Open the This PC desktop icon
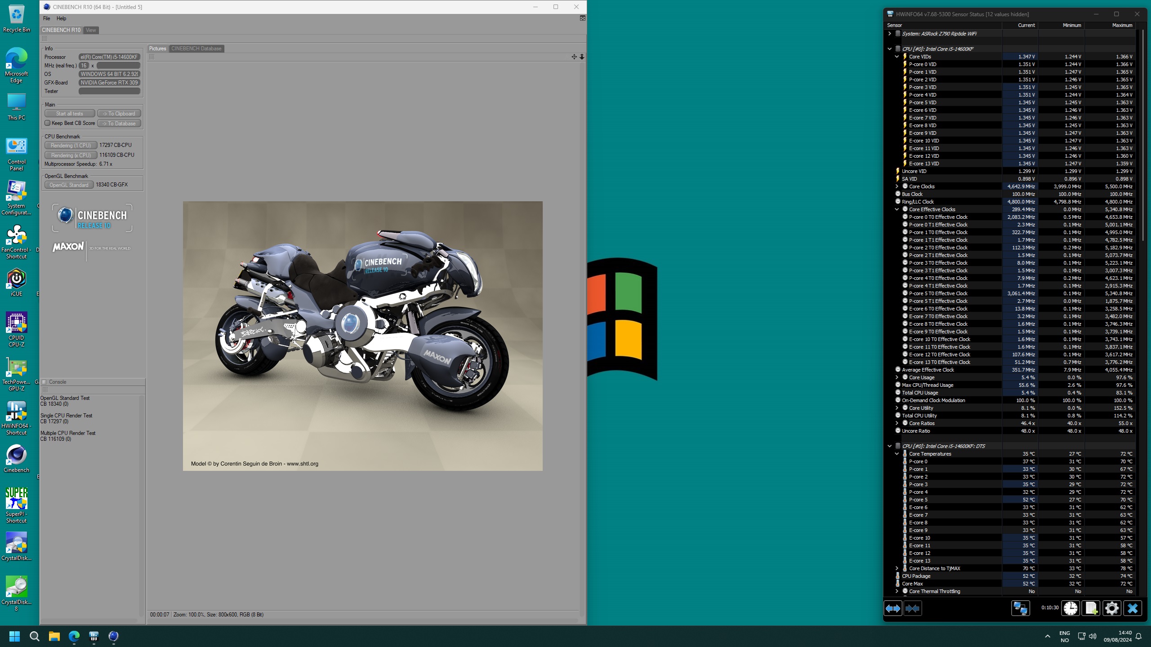This screenshot has width=1151, height=647. click(x=16, y=107)
